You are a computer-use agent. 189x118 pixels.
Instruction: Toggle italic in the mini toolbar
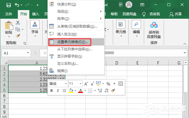[58, 91]
